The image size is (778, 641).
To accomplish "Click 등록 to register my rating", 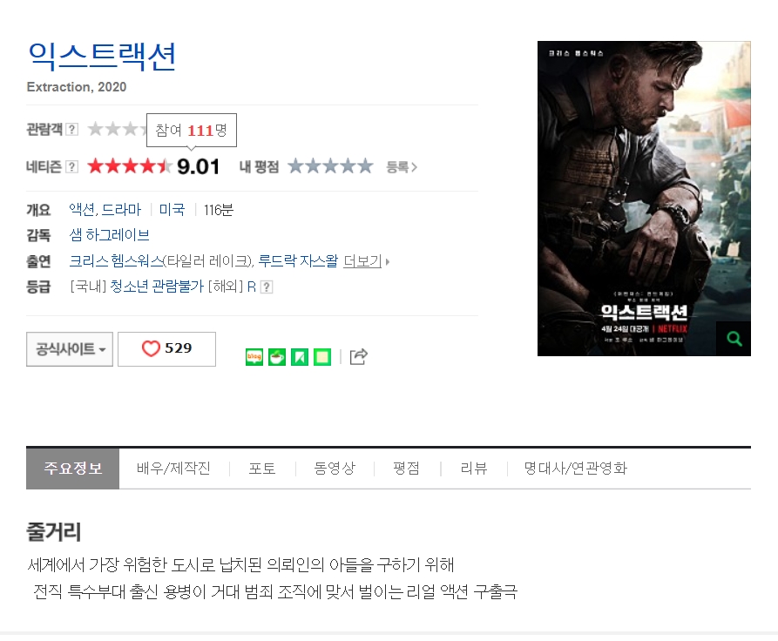I will [x=402, y=167].
